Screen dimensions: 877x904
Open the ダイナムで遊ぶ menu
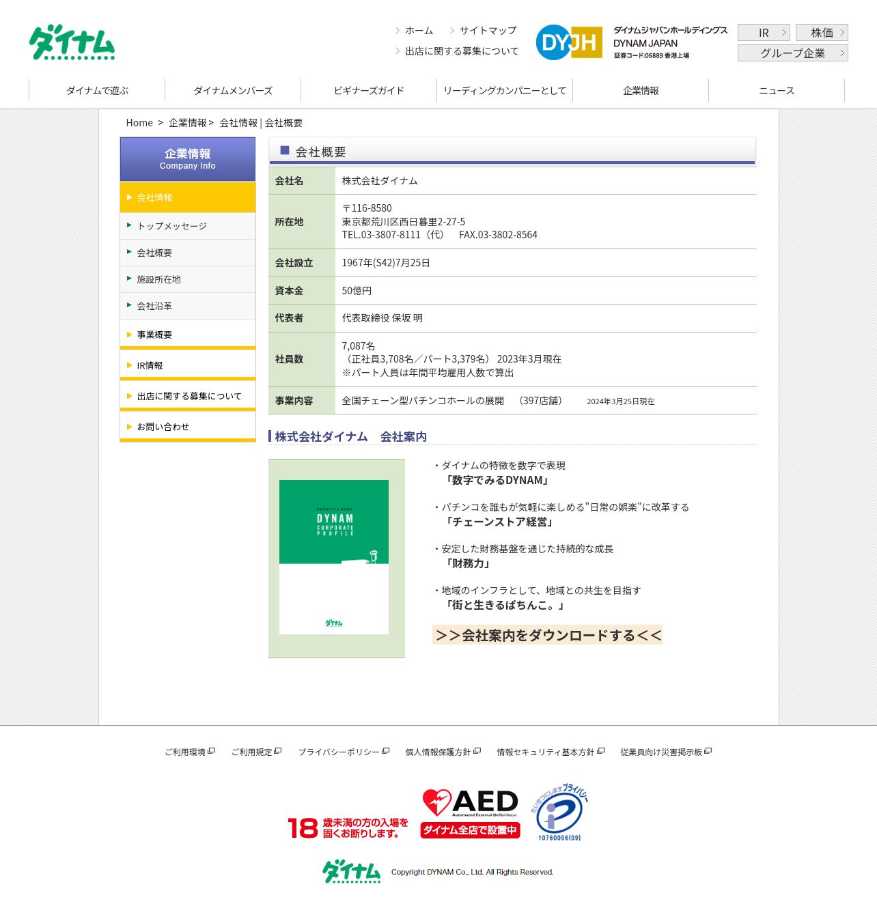tap(97, 90)
